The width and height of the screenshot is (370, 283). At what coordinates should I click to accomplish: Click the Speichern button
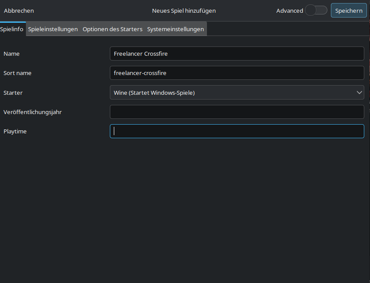(x=348, y=11)
